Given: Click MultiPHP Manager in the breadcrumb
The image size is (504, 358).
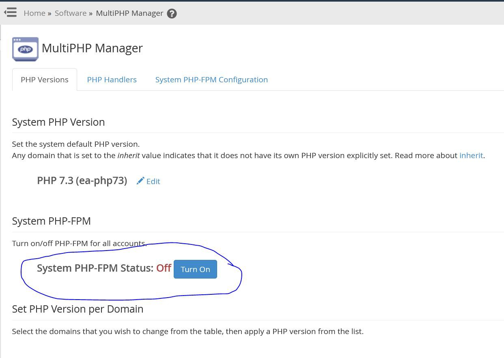Looking at the screenshot, I should [x=129, y=13].
